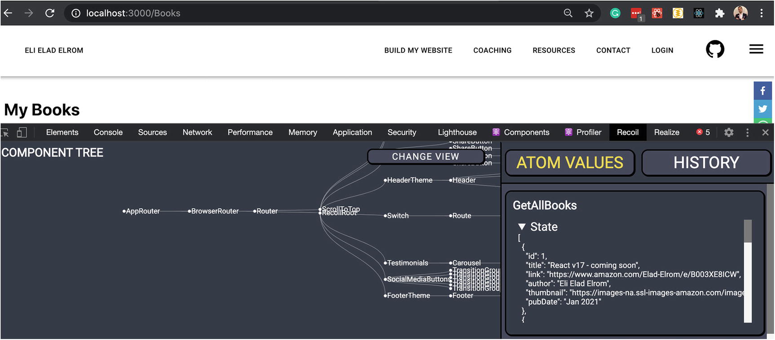Open the HISTORY panel

click(706, 162)
